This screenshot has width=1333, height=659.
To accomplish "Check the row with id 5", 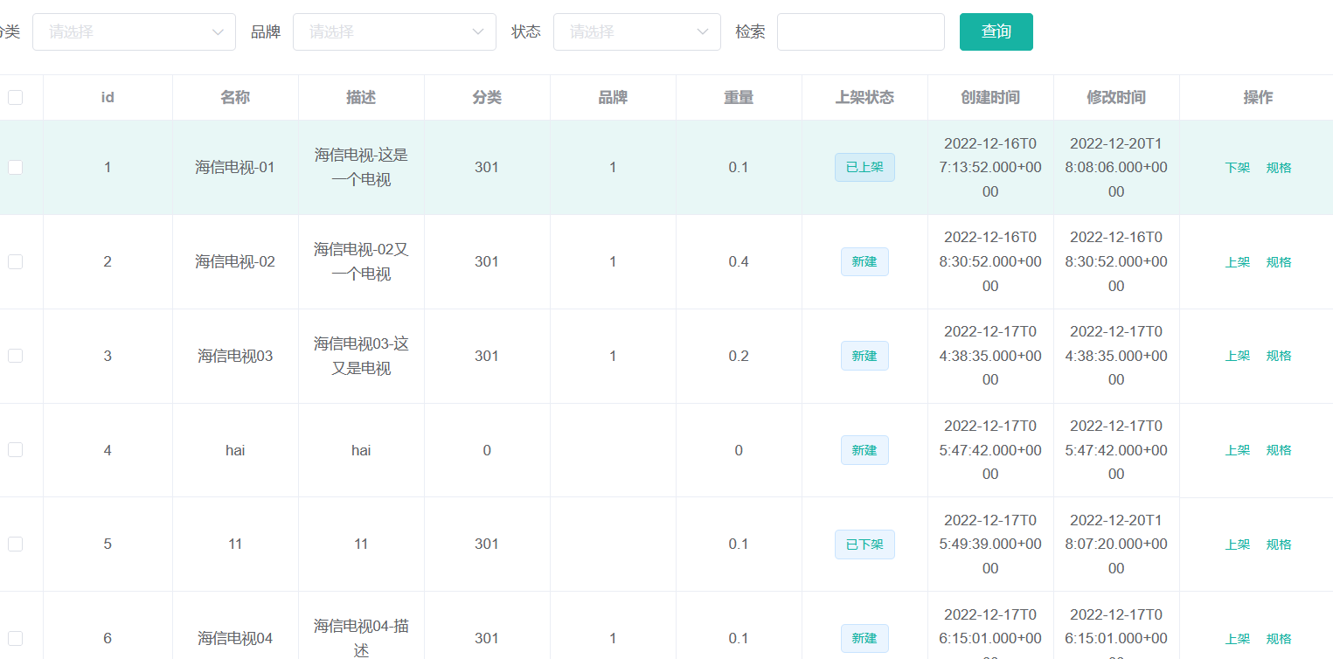I will 16,544.
